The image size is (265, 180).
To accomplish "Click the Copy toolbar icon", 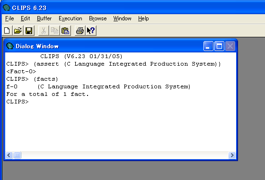I will [54, 31].
